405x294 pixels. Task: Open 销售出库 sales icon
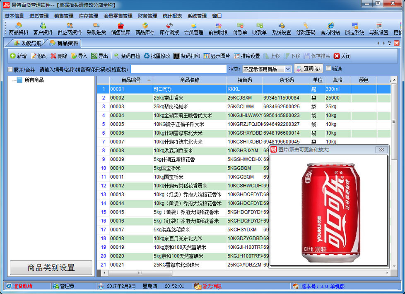[x=121, y=29]
